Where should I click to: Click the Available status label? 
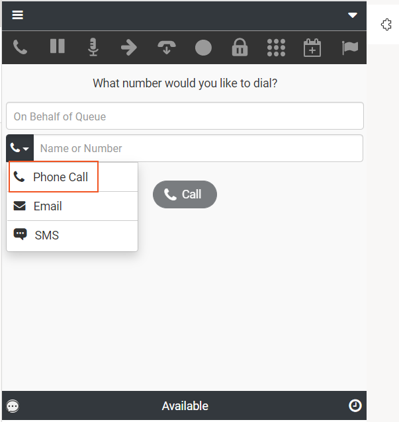[185, 406]
